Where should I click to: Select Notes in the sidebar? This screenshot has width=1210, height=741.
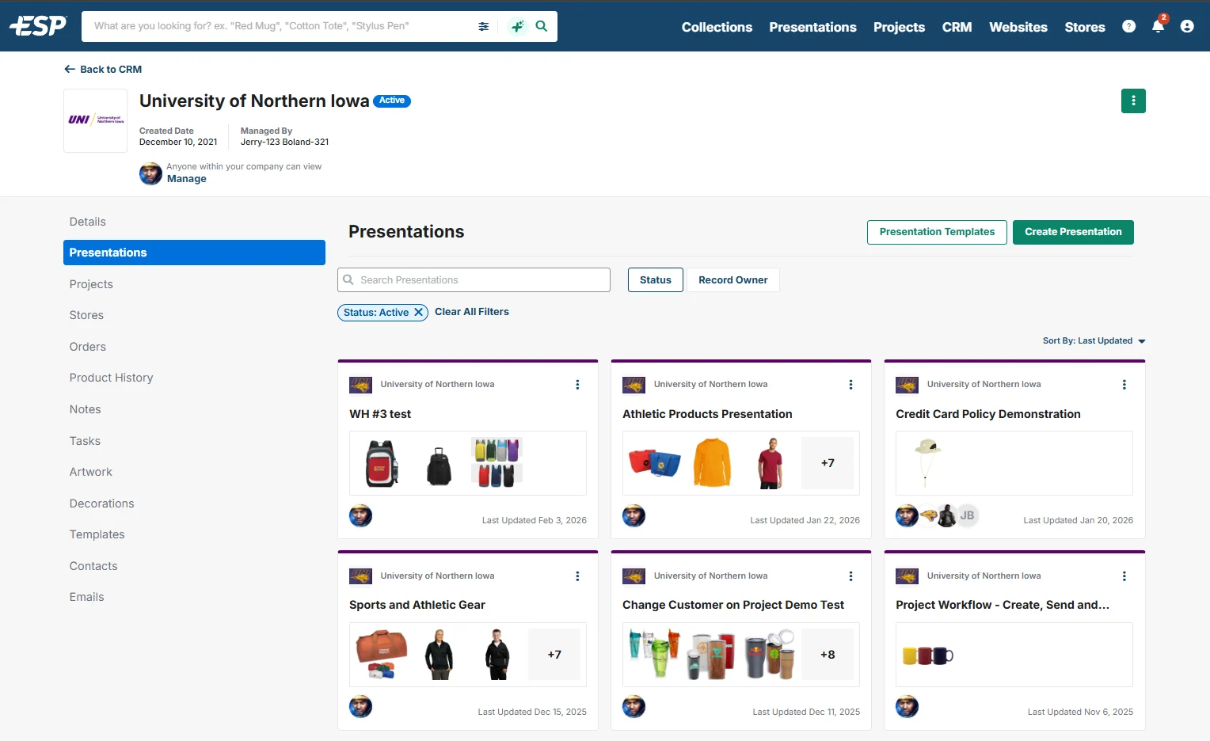[194, 409]
